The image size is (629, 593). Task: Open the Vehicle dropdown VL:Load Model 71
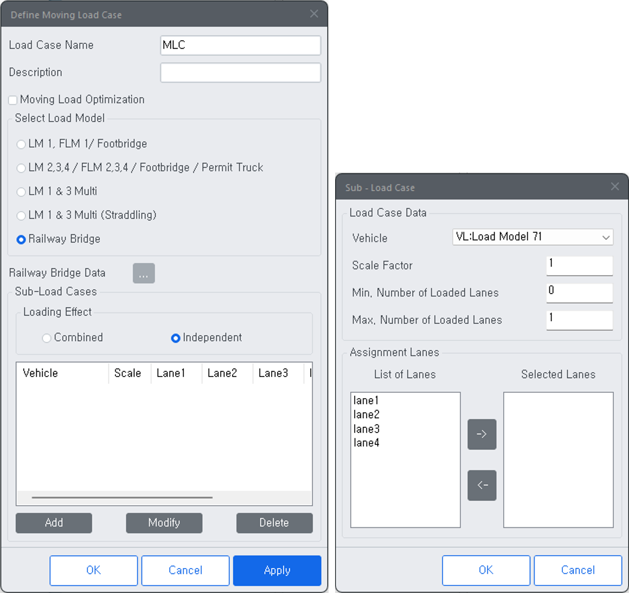pos(532,237)
